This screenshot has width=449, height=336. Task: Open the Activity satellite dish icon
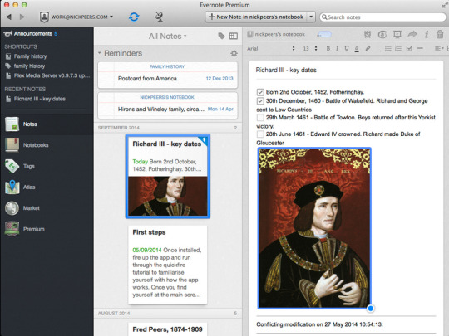159,17
